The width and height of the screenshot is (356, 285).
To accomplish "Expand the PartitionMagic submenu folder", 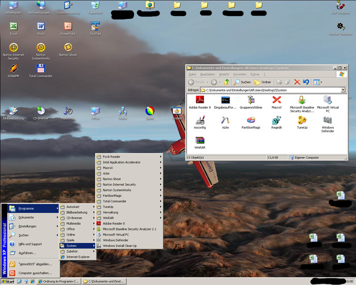I will (129, 195).
